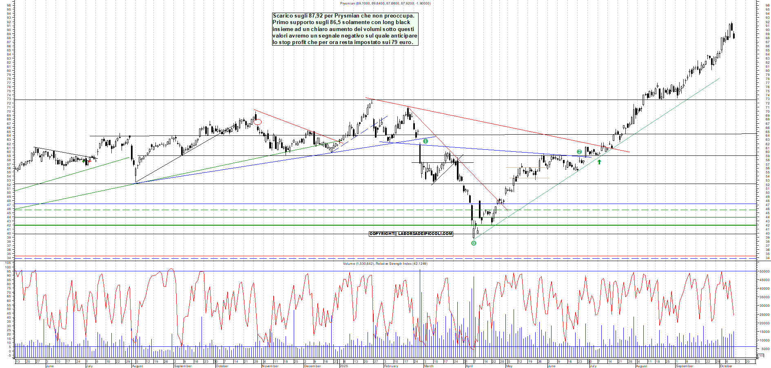This screenshot has width=771, height=368.
Task: Click the last candlestick near 88
Action: (734, 36)
